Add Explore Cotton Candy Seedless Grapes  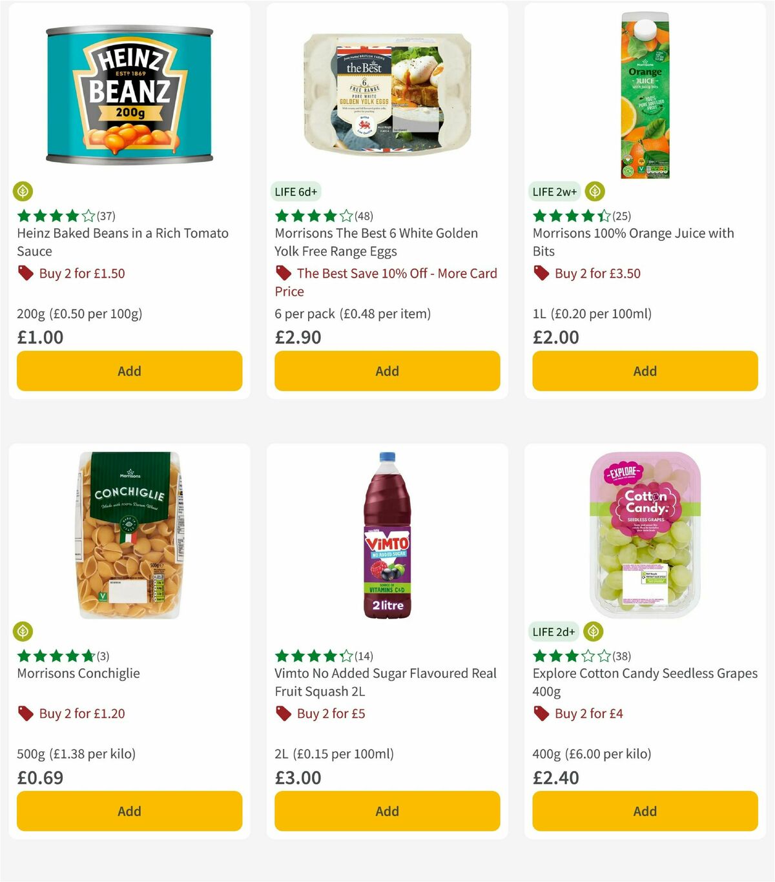[644, 811]
